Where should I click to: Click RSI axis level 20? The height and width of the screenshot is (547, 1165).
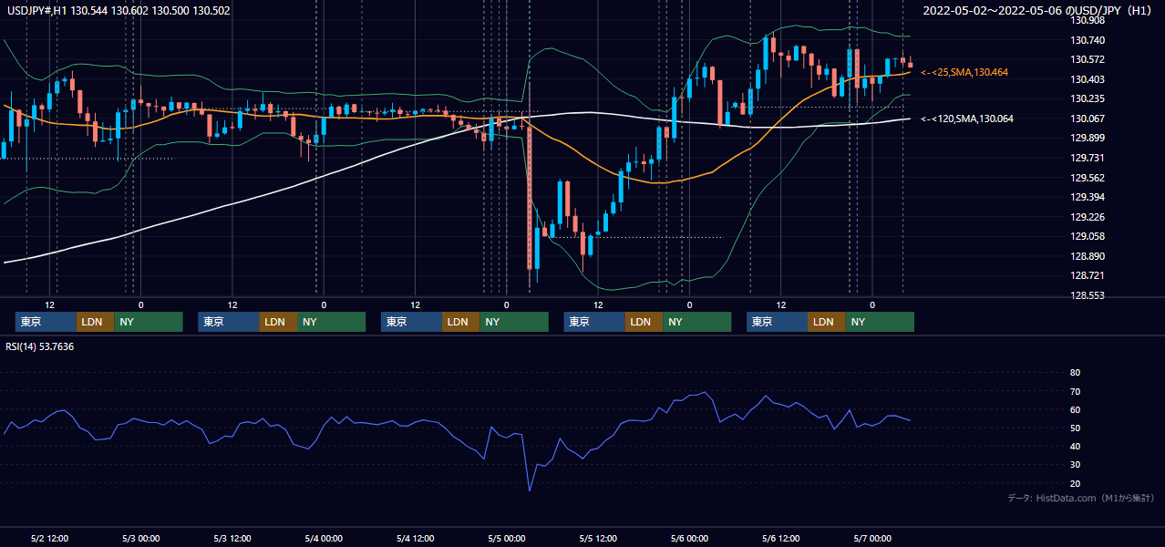coord(1075,484)
